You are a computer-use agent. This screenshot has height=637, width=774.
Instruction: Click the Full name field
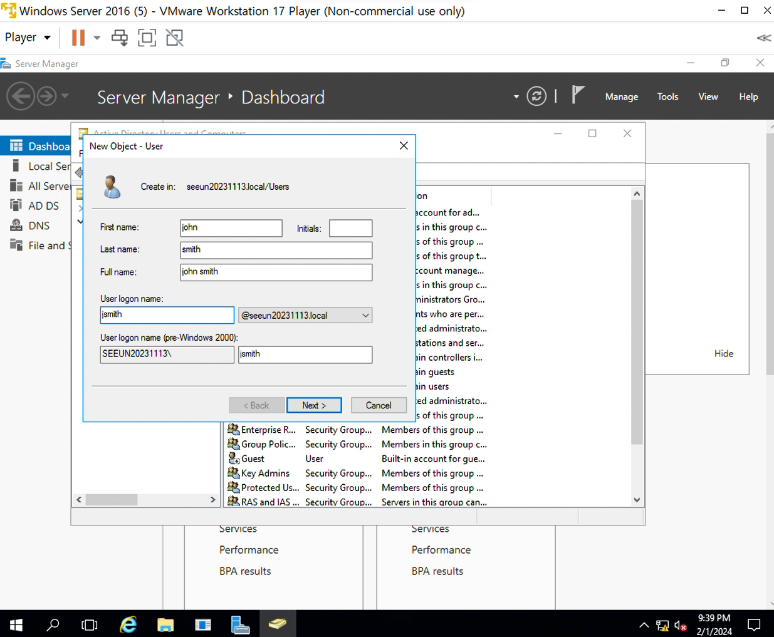click(276, 272)
